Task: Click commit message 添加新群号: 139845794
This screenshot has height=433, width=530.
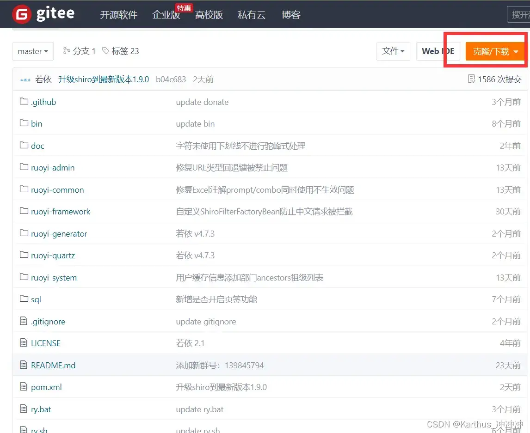Action: pos(220,365)
